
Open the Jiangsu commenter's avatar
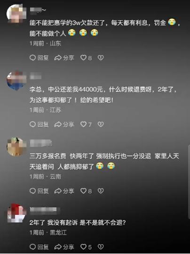click(16, 81)
